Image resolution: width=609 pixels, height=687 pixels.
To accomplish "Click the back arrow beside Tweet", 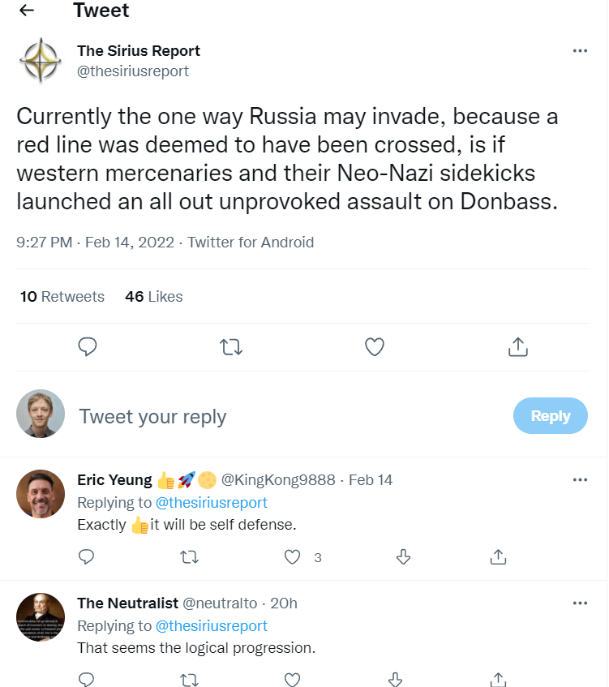I will tap(27, 11).
